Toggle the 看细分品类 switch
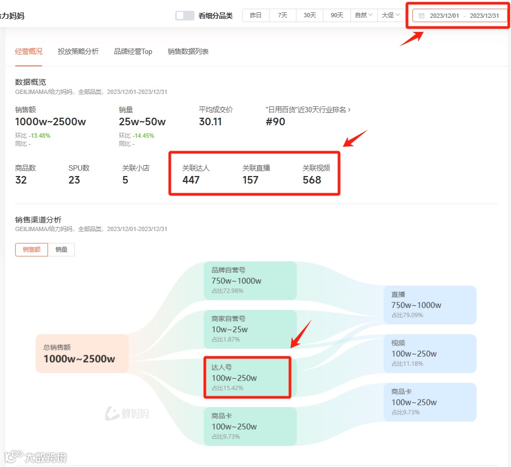The image size is (511, 467). [x=185, y=16]
